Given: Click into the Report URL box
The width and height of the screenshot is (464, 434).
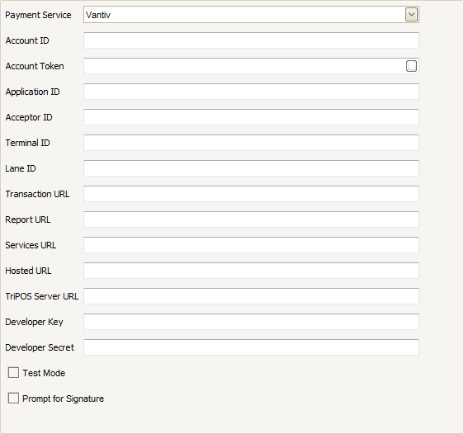Looking at the screenshot, I should click(251, 219).
